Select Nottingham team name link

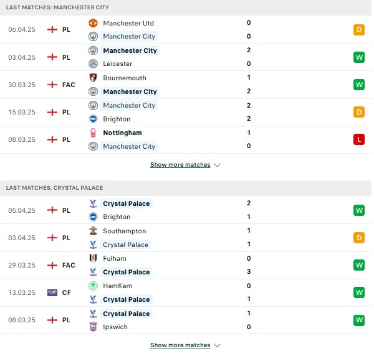tap(122, 133)
